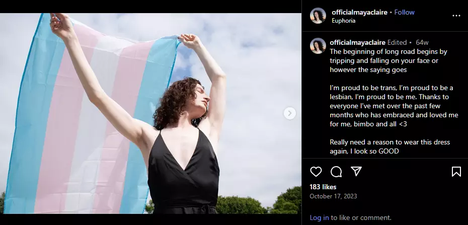Open comments with the speech bubble icon
The width and height of the screenshot is (468, 225).
coord(336,172)
